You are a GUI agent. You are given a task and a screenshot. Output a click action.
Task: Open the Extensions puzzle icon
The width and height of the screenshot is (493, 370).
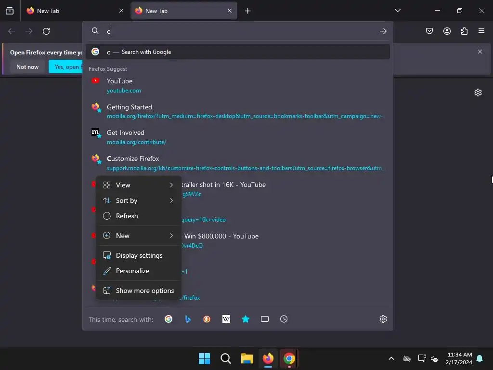[x=464, y=31]
